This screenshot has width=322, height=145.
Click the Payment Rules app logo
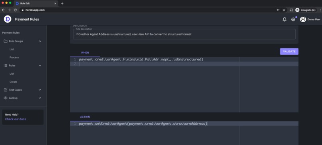(x=8, y=19)
